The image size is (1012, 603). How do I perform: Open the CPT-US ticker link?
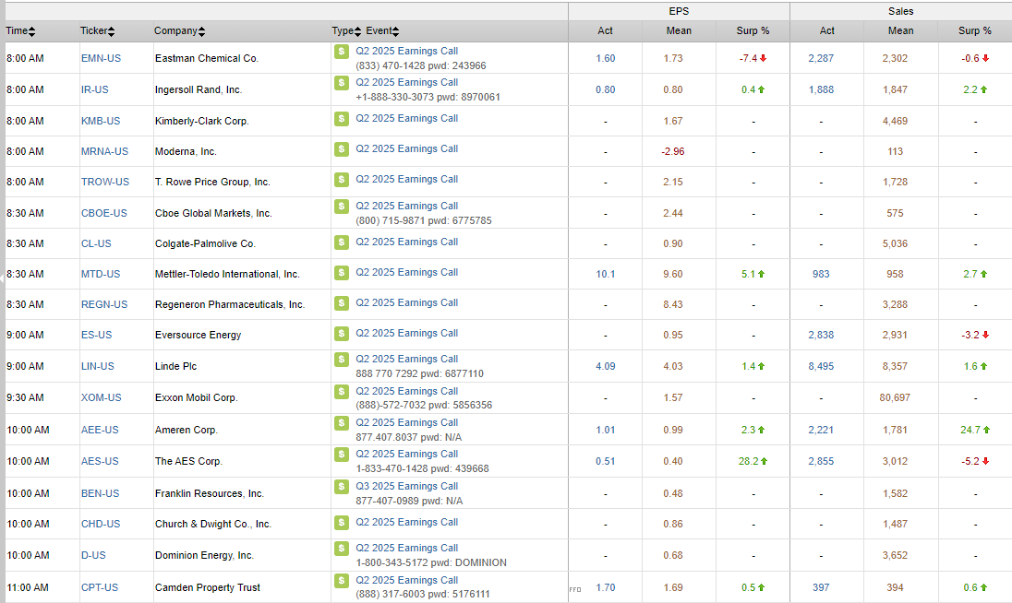(100, 587)
